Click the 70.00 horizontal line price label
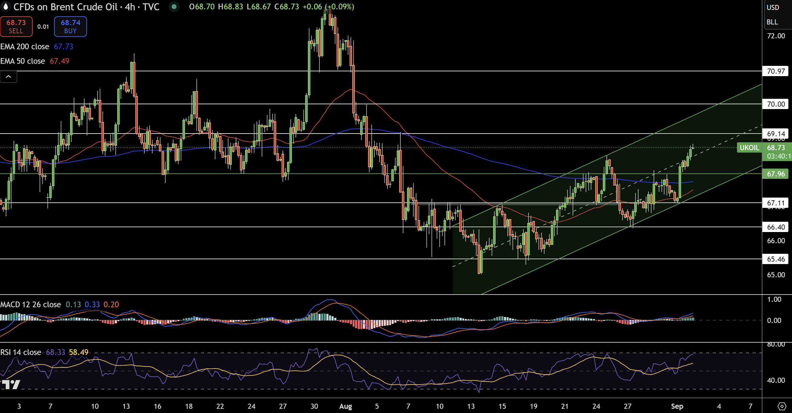This screenshot has height=413, width=792. (x=776, y=104)
